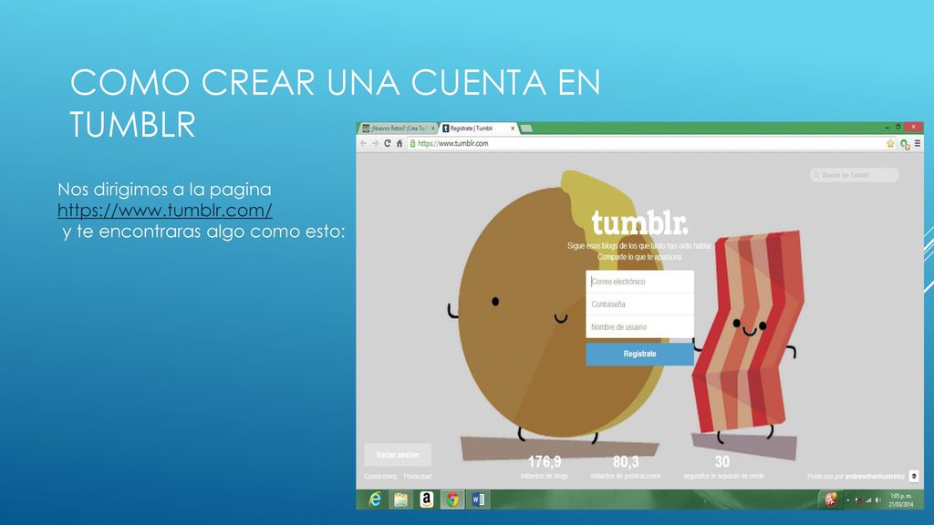Click the action center flag tray icon
This screenshot has width=934, height=525.
click(858, 500)
